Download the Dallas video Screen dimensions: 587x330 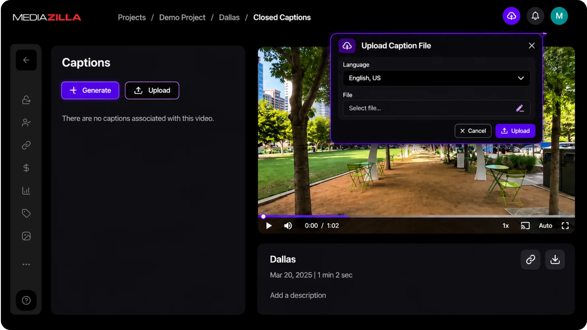555,259
